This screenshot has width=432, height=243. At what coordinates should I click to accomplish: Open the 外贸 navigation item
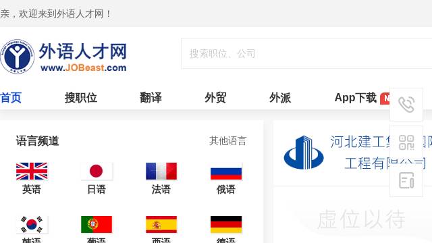pyautogui.click(x=215, y=97)
